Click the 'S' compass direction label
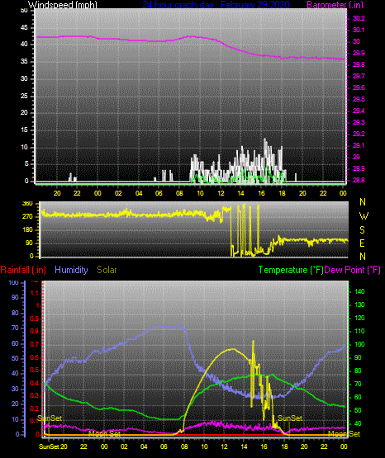The image size is (385, 458). click(x=362, y=230)
